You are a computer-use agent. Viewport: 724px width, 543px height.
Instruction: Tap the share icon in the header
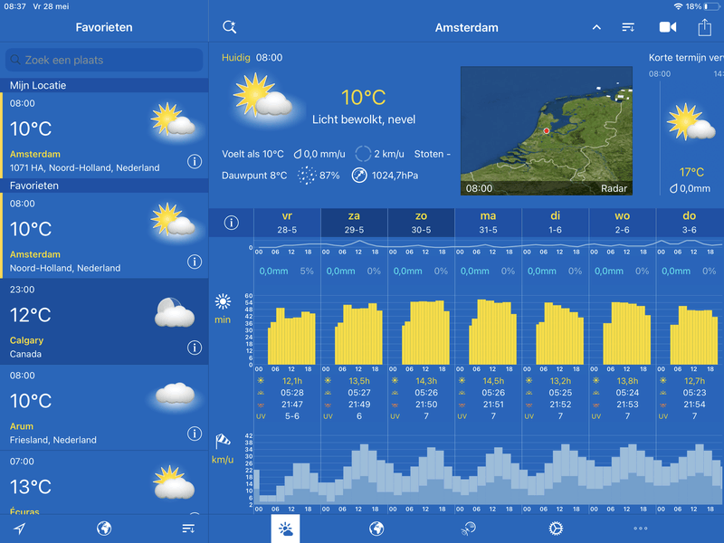point(705,27)
